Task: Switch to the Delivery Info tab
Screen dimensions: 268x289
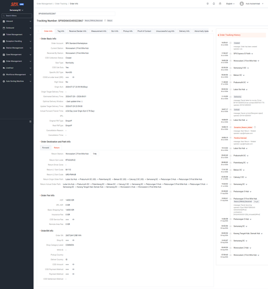Action: (184, 31)
